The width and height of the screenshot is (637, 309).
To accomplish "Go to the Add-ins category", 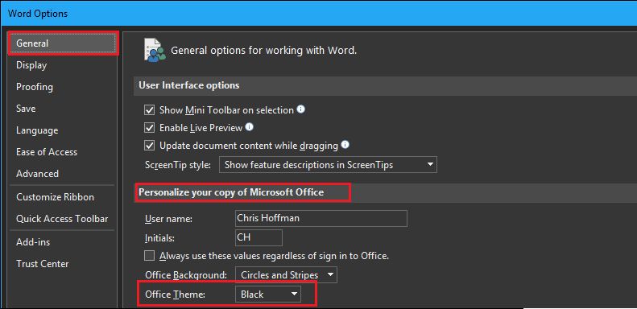I will (x=33, y=242).
